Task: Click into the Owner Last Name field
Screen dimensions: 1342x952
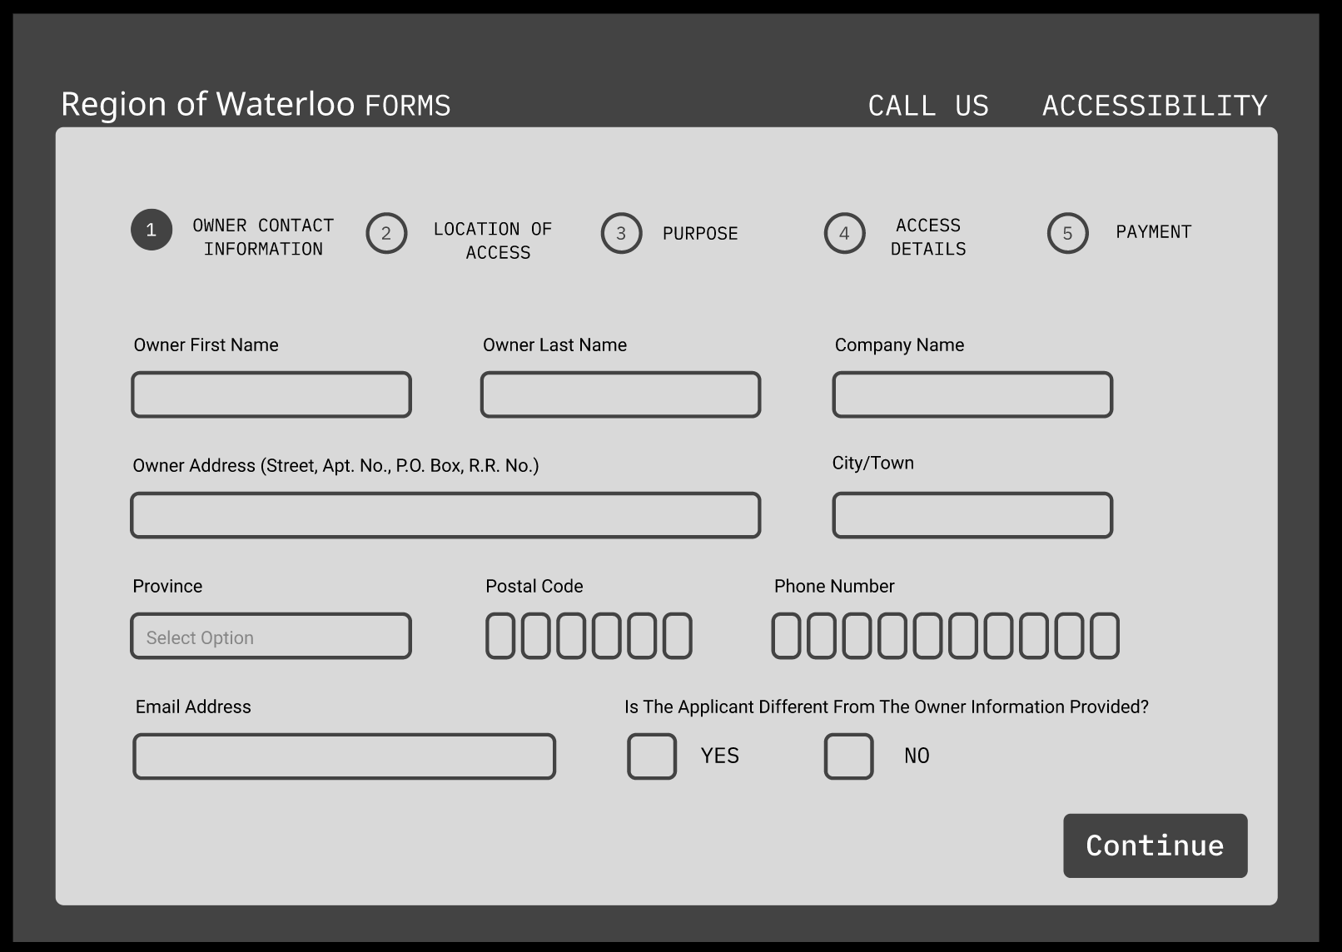Action: point(620,394)
